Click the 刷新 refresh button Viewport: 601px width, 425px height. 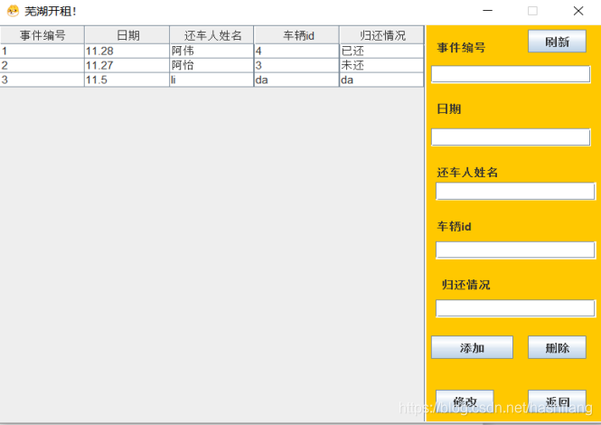[557, 41]
